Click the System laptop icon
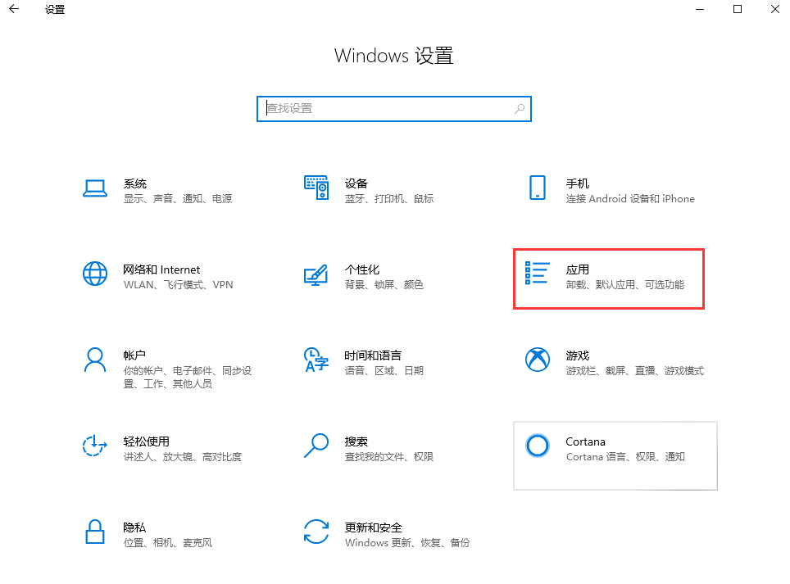This screenshot has height=584, width=790. point(95,188)
